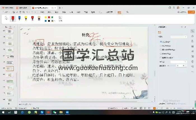
Task: Toggle the checkbox in object properties panel
Action: (x=160, y=57)
